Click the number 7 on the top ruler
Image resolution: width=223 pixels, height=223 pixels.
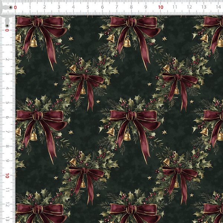click(x=117, y=7)
